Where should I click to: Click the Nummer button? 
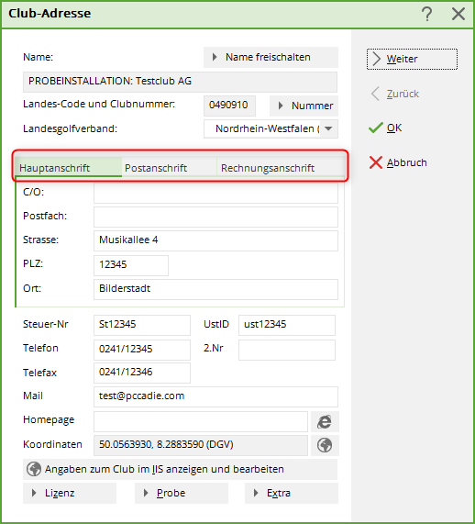[304, 106]
